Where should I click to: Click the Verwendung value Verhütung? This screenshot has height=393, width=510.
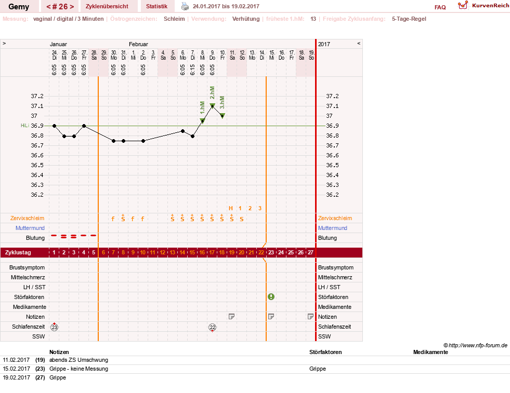[246, 19]
